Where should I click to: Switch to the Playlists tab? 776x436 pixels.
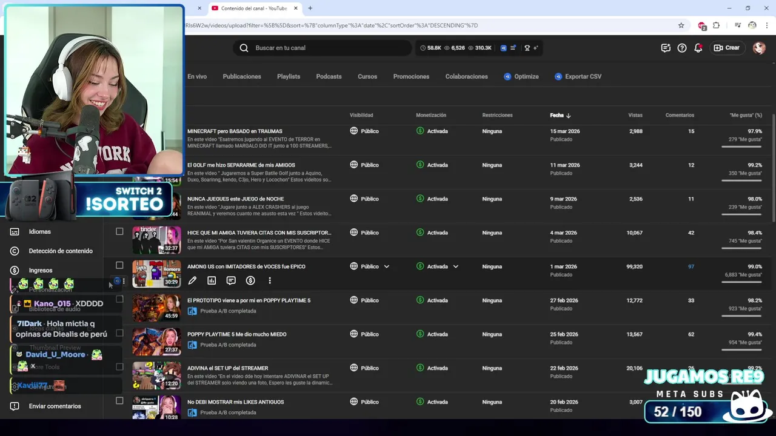(x=289, y=76)
